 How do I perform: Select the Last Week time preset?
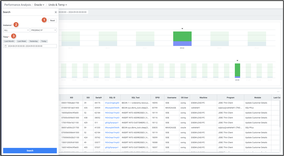[22, 41]
